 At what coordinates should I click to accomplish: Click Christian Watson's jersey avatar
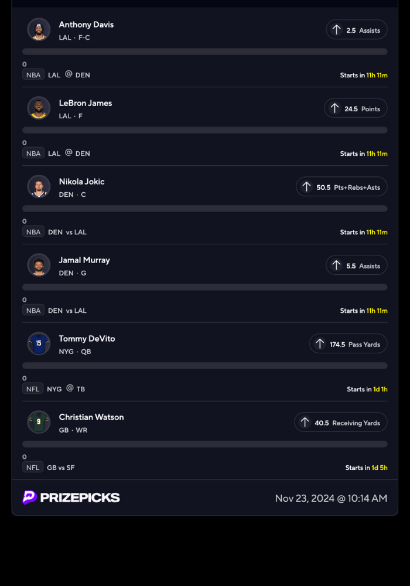[x=39, y=422]
